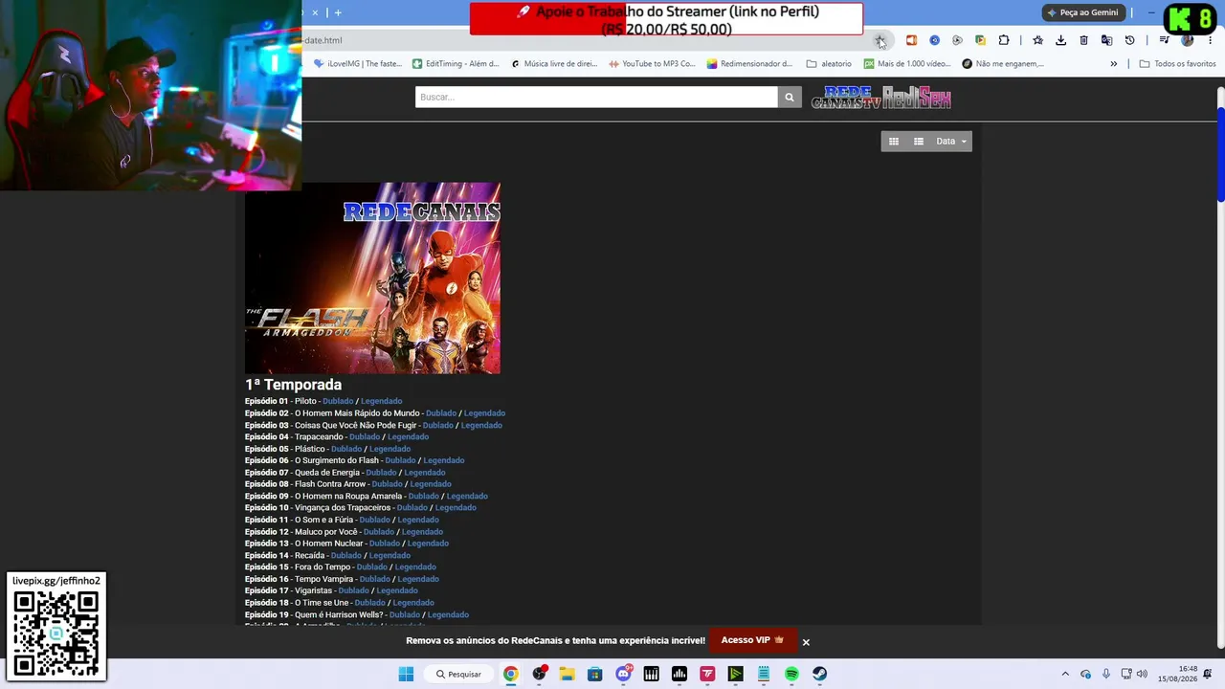The image size is (1225, 689).
Task: Open Episódio 17 Vigaristas Legendado link
Action: point(397,590)
